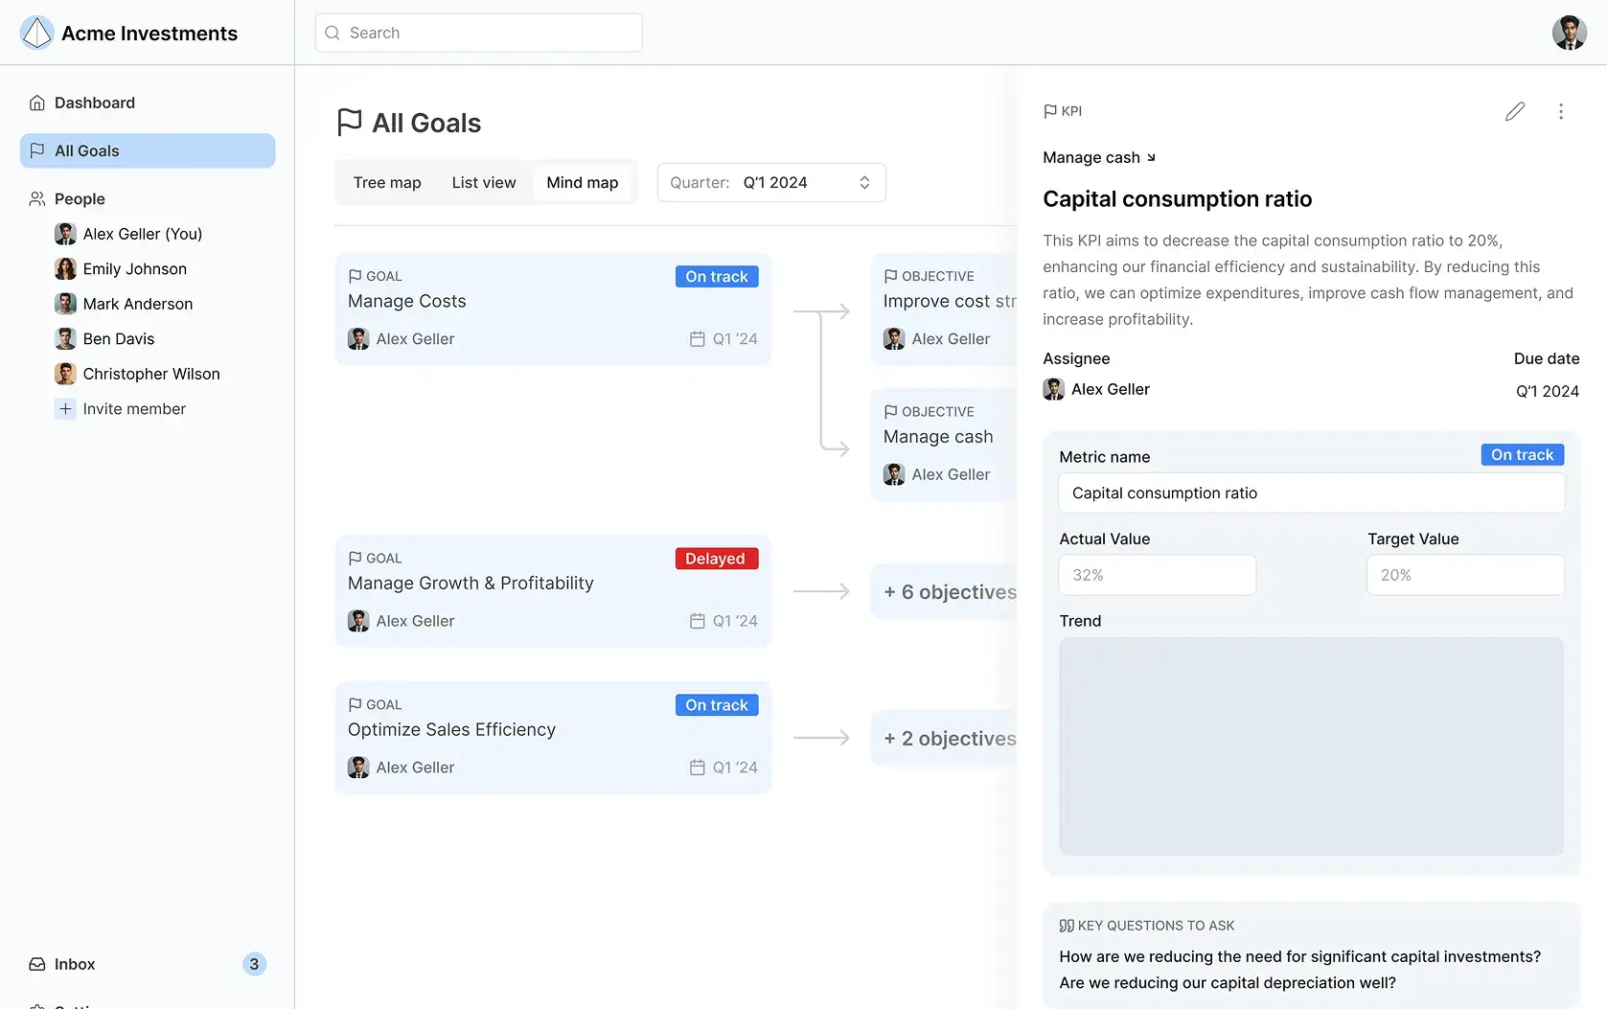The width and height of the screenshot is (1607, 1009).
Task: Open the Inbox tray icon
Action: tap(37, 964)
